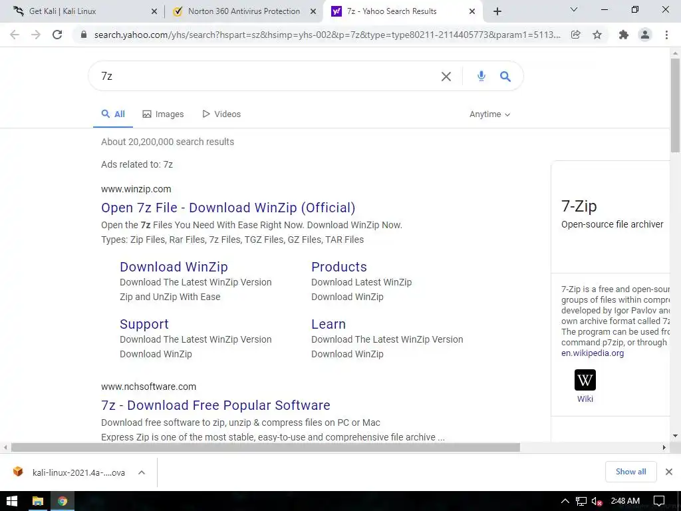Open the tab search chevron
This screenshot has width=681, height=511.
(574, 9)
